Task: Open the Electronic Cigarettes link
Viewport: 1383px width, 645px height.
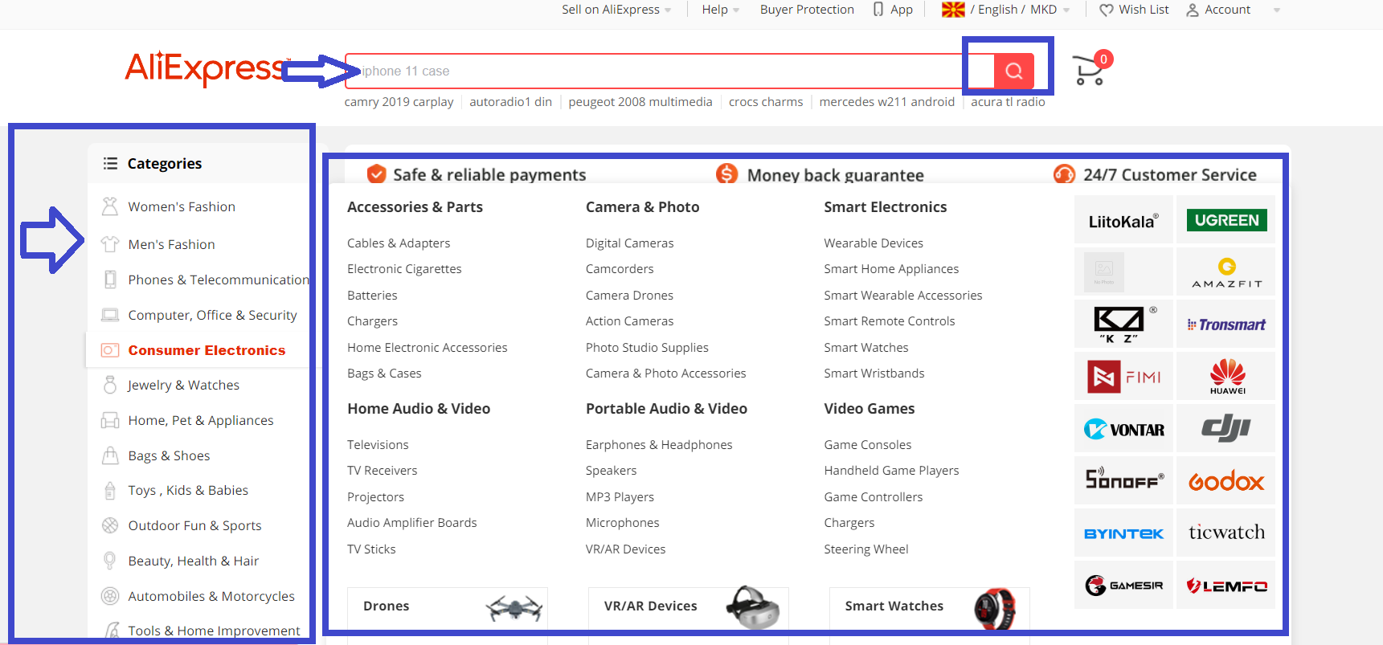Action: (x=404, y=269)
